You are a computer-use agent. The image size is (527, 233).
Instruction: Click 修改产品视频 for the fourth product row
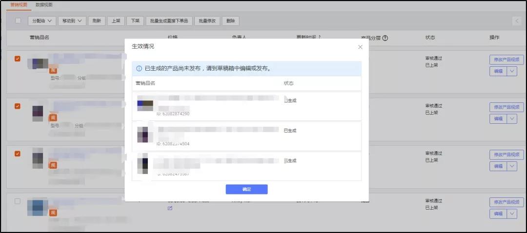tap(507, 202)
